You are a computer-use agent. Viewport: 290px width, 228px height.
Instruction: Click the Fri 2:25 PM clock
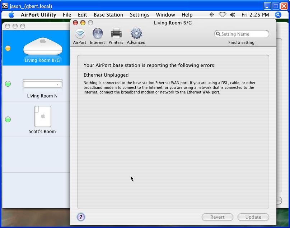point(255,15)
